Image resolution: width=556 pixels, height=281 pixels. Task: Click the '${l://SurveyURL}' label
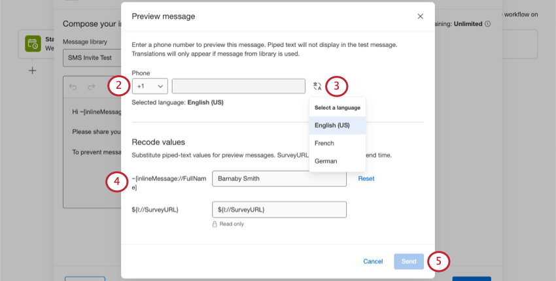click(155, 209)
